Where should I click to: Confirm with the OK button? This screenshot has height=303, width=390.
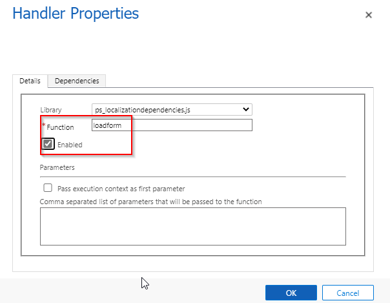(x=291, y=293)
